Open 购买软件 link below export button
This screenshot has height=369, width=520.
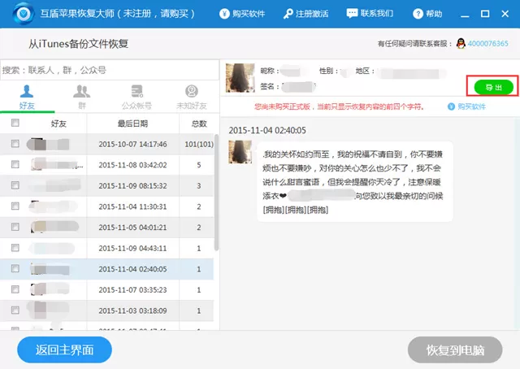click(x=466, y=106)
